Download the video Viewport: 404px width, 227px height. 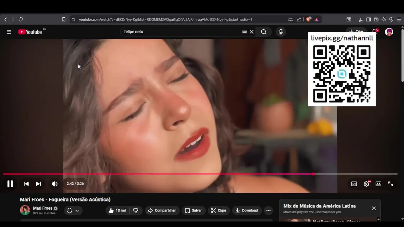[x=247, y=211]
